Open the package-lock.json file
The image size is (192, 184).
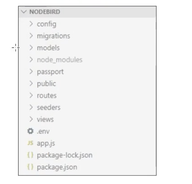pyautogui.click(x=87, y=155)
